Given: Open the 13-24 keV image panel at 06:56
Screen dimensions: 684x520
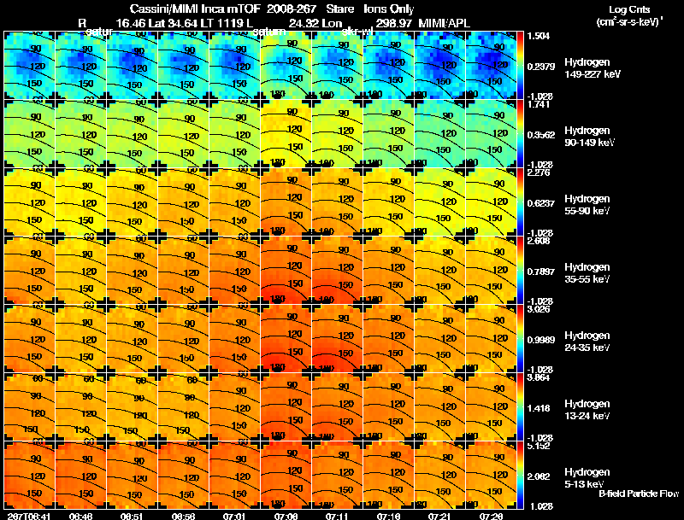Looking at the screenshot, I should tap(183, 406).
